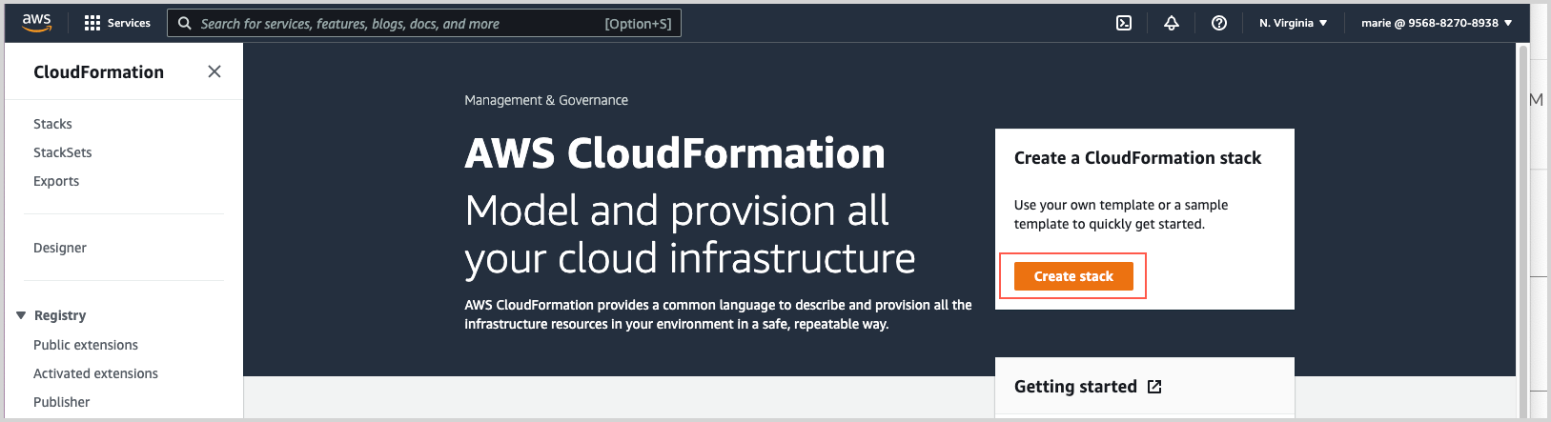Viewport: 1551px width, 422px height.
Task: Open the N. Virginia region dropdown
Action: point(1293,23)
